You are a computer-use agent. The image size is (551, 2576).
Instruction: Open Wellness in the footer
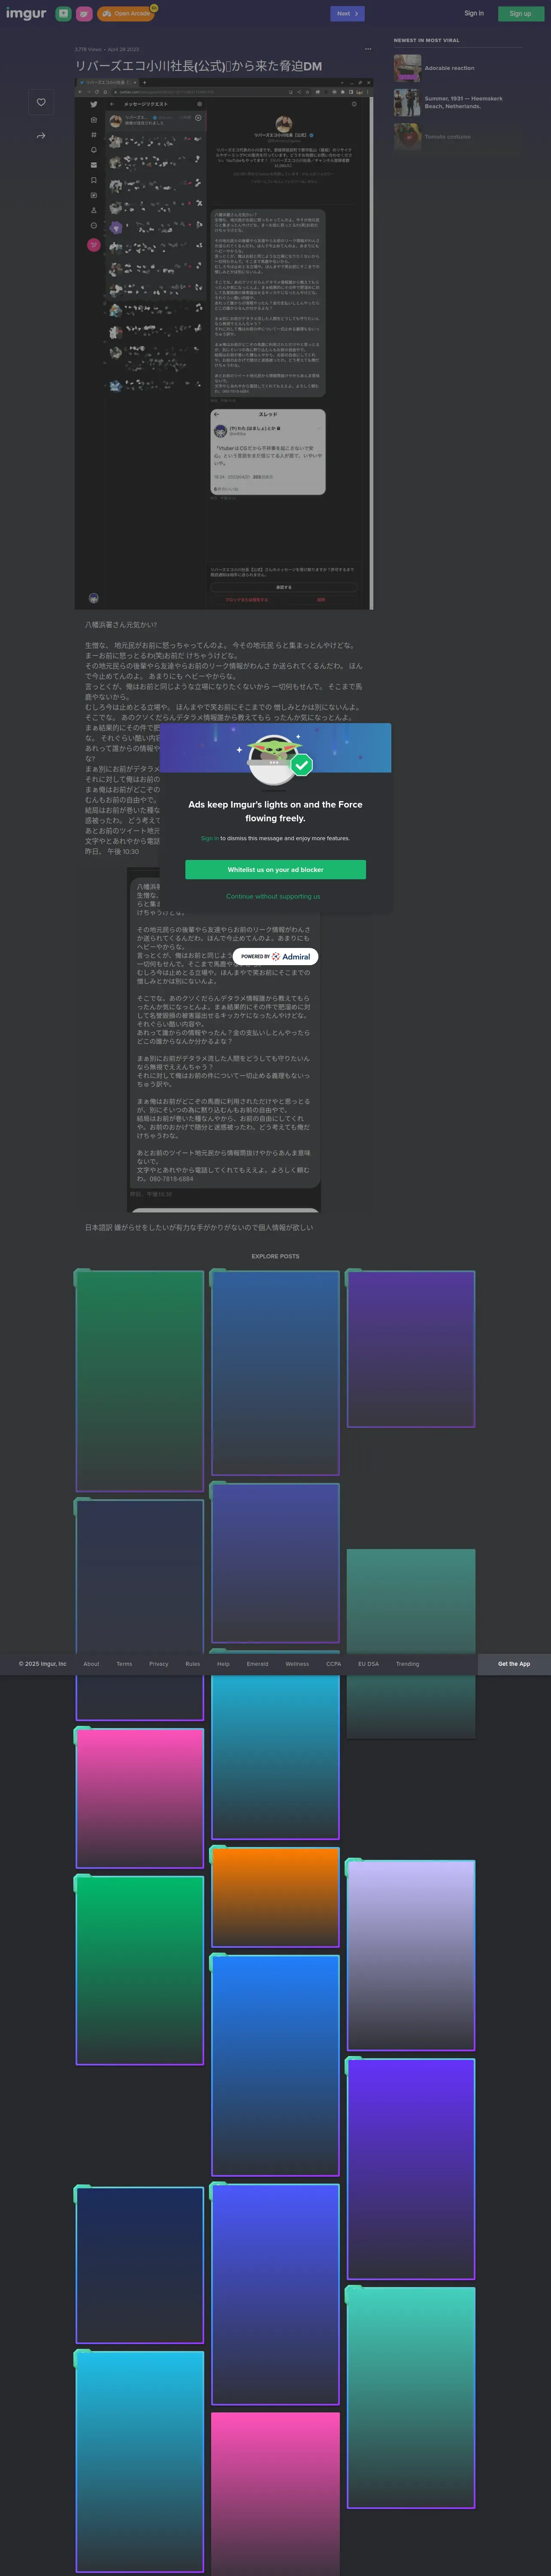pos(297,1664)
